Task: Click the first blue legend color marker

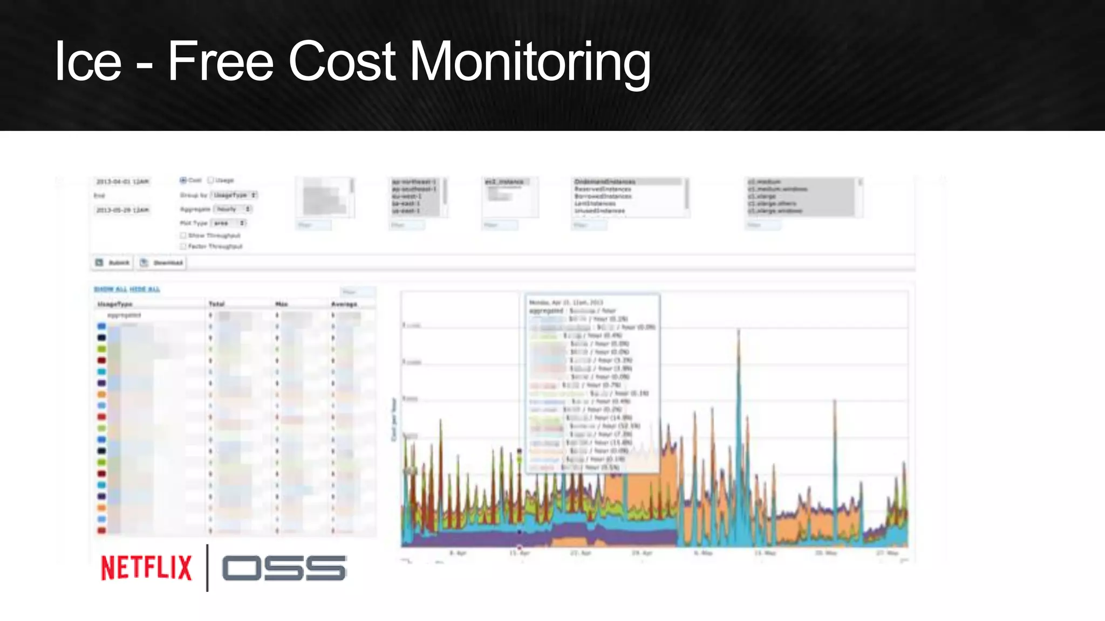Action: click(101, 326)
